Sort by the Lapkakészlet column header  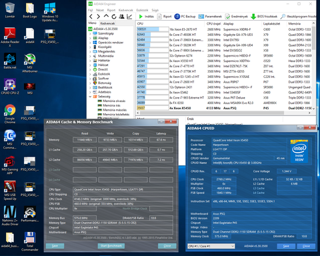(x=271, y=23)
